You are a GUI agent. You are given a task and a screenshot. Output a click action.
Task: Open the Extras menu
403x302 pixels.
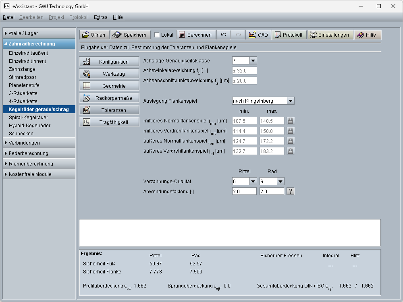pyautogui.click(x=100, y=17)
